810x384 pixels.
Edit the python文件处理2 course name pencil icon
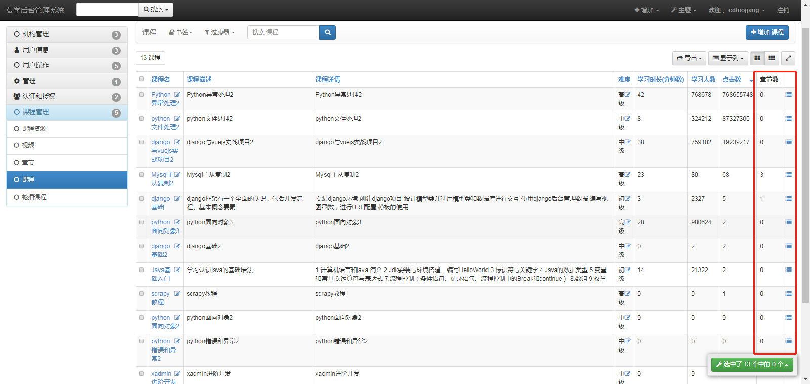pyautogui.click(x=177, y=119)
